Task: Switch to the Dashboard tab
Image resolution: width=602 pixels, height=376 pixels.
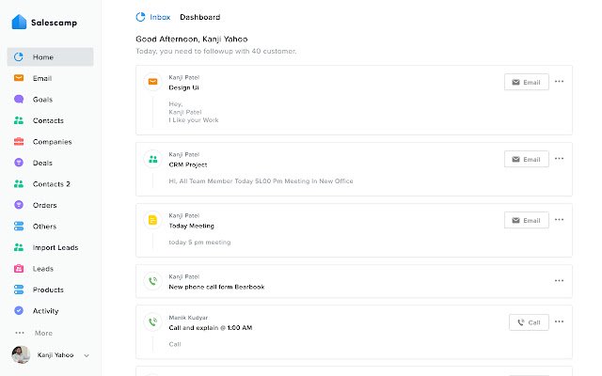Action: [x=199, y=17]
